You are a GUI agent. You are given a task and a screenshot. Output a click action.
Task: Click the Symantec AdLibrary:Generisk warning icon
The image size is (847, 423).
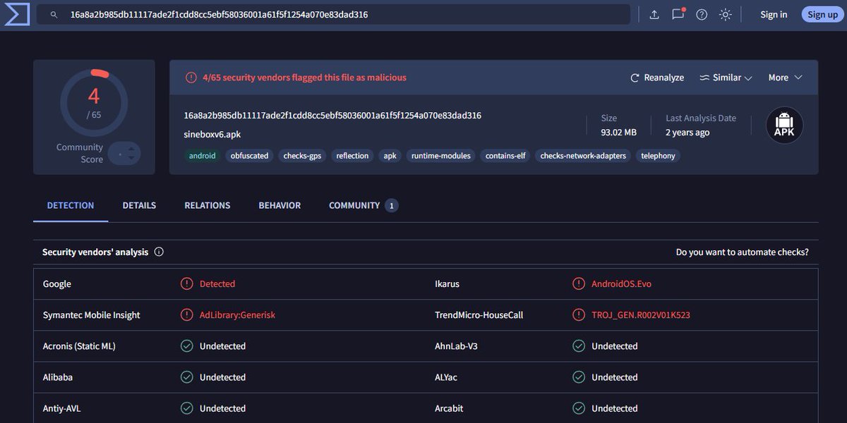pyautogui.click(x=186, y=314)
